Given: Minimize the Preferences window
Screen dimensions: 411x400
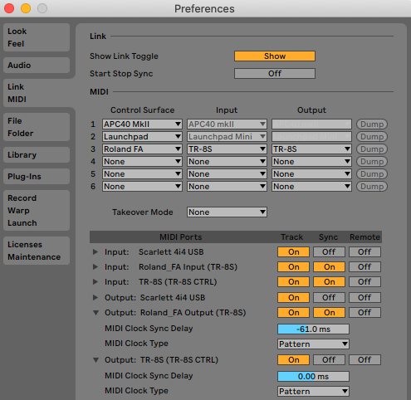Looking at the screenshot, I should [26, 8].
